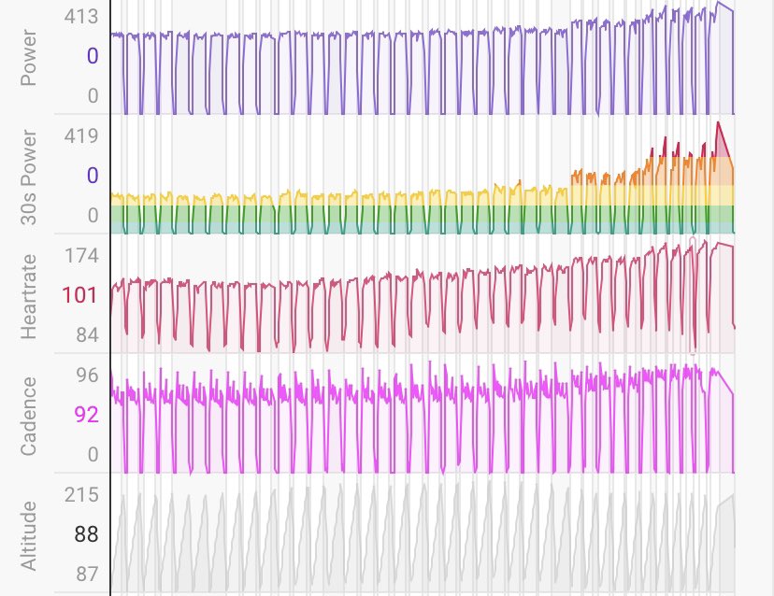Screen dimensions: 774x596
Task: Click the Altitude maximum value 215
Action: pos(81,495)
